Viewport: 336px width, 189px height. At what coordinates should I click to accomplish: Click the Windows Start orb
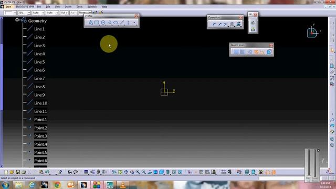coord(6,185)
